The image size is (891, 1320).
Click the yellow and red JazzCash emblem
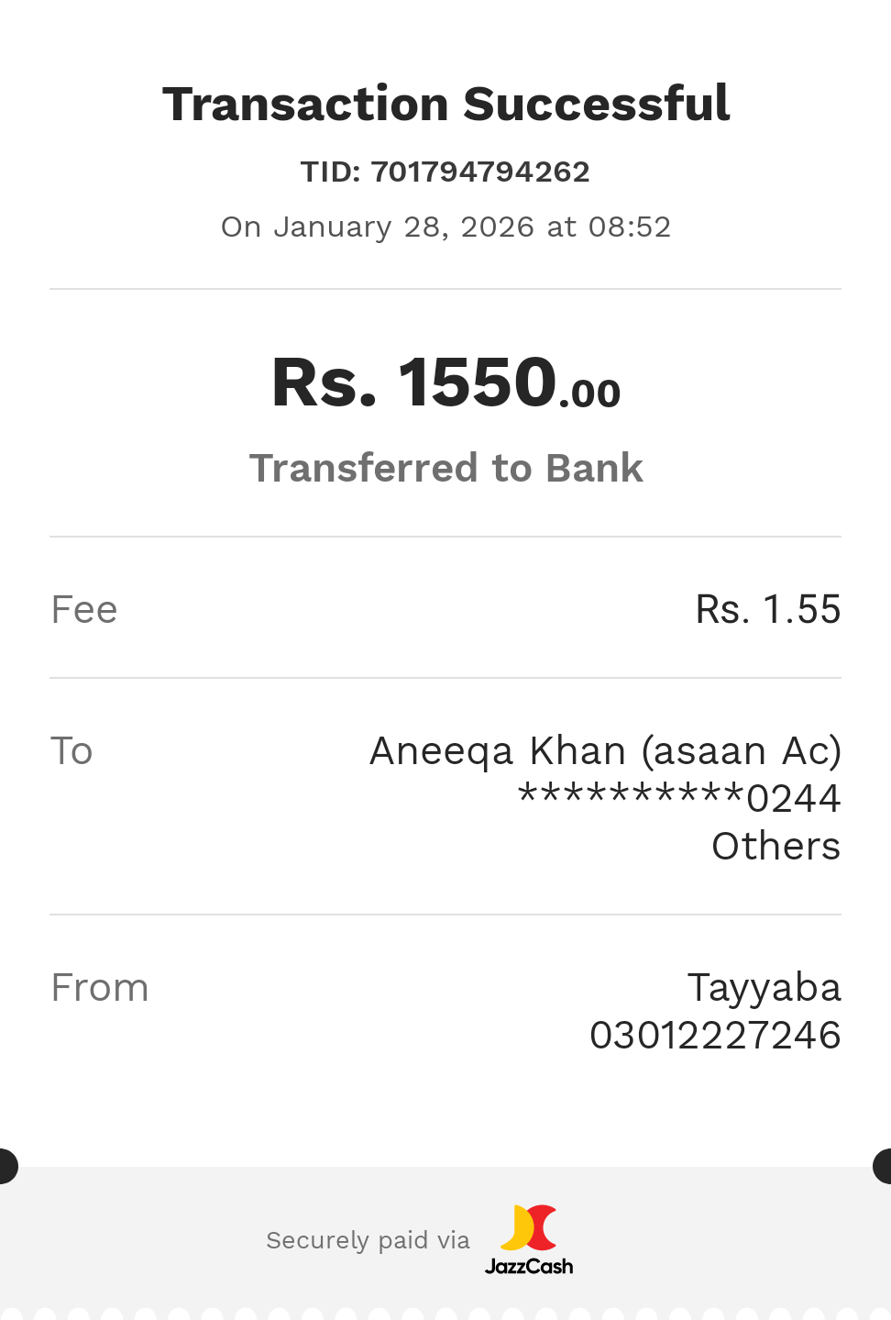click(x=530, y=1227)
